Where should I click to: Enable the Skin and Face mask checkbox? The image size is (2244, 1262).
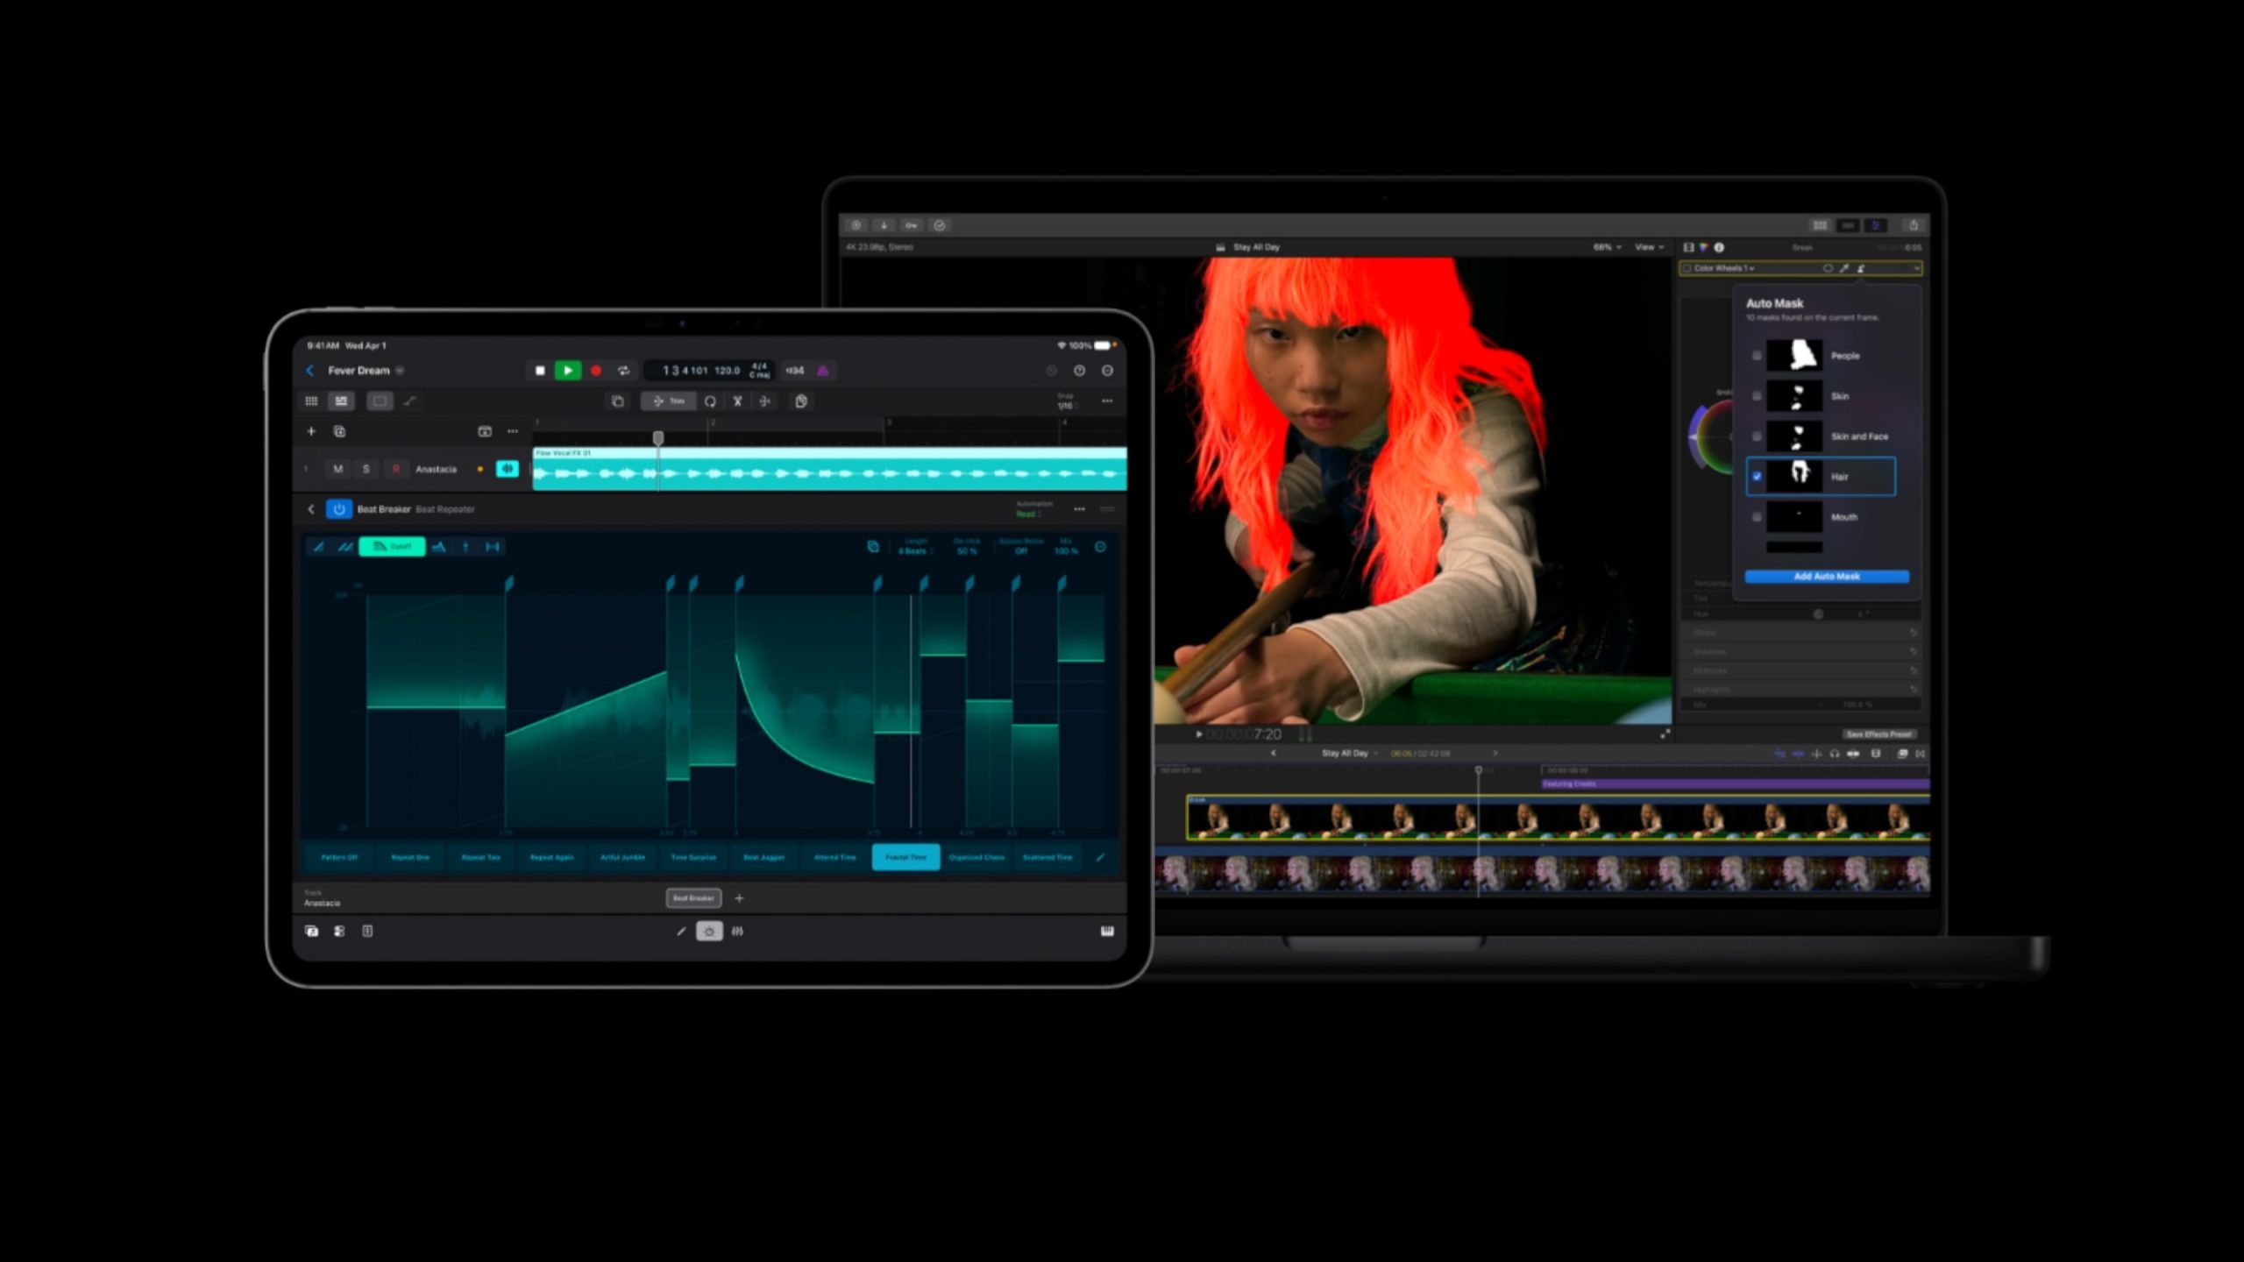(x=1757, y=436)
